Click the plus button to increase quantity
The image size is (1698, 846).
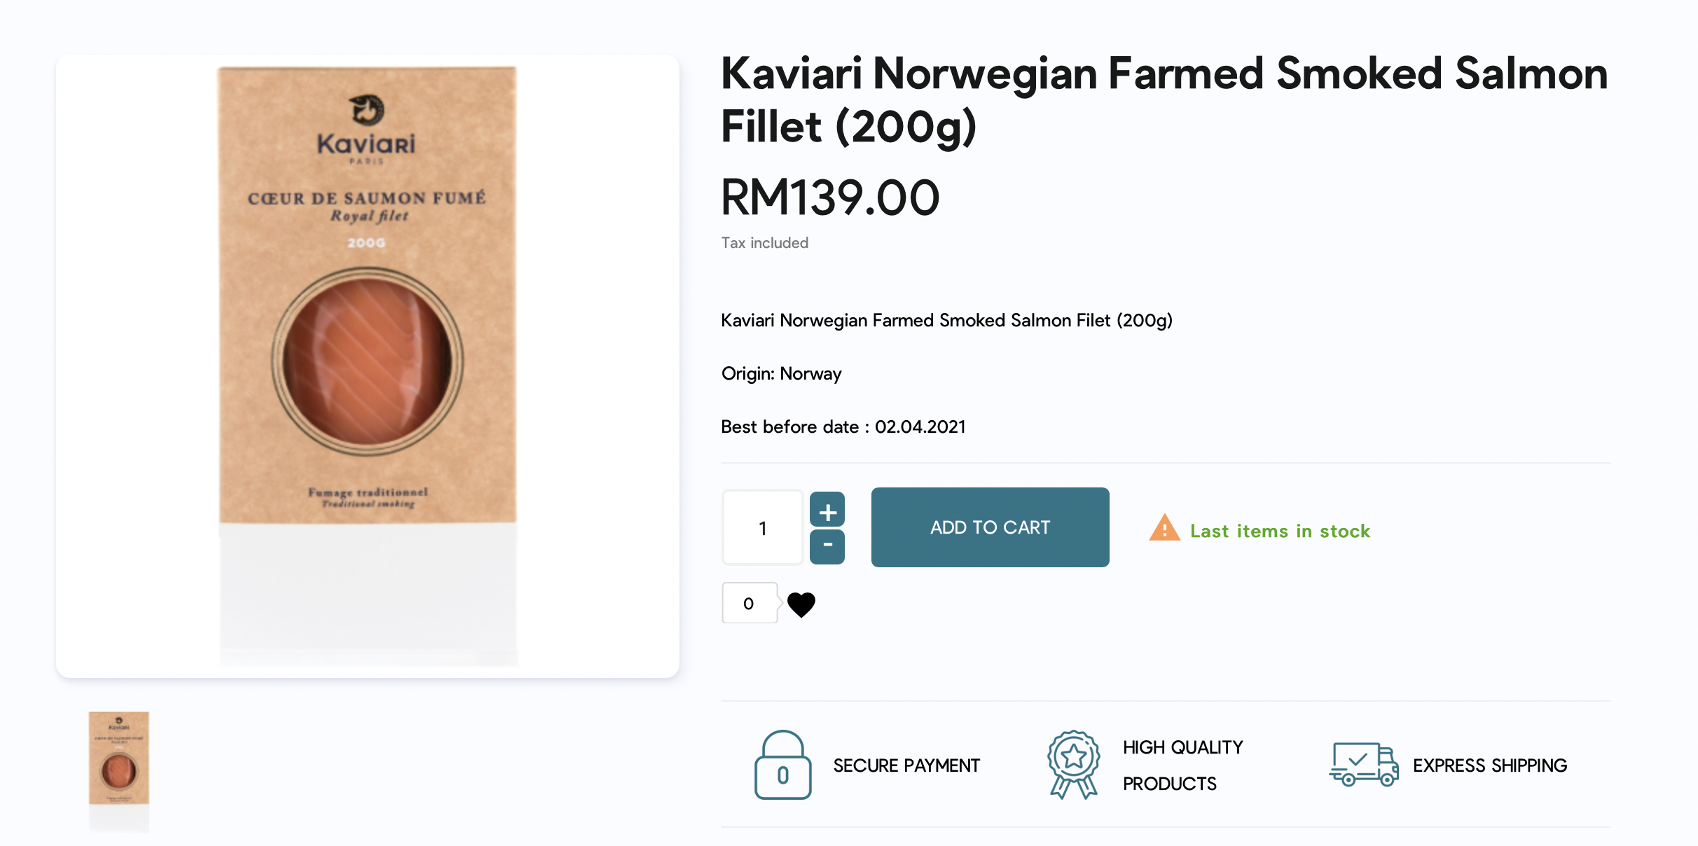point(827,511)
